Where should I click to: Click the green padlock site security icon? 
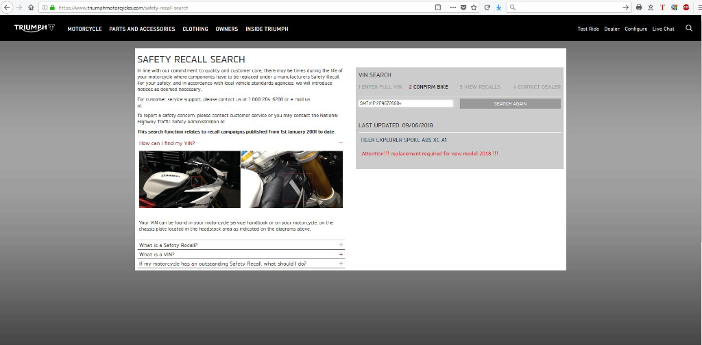coord(52,8)
